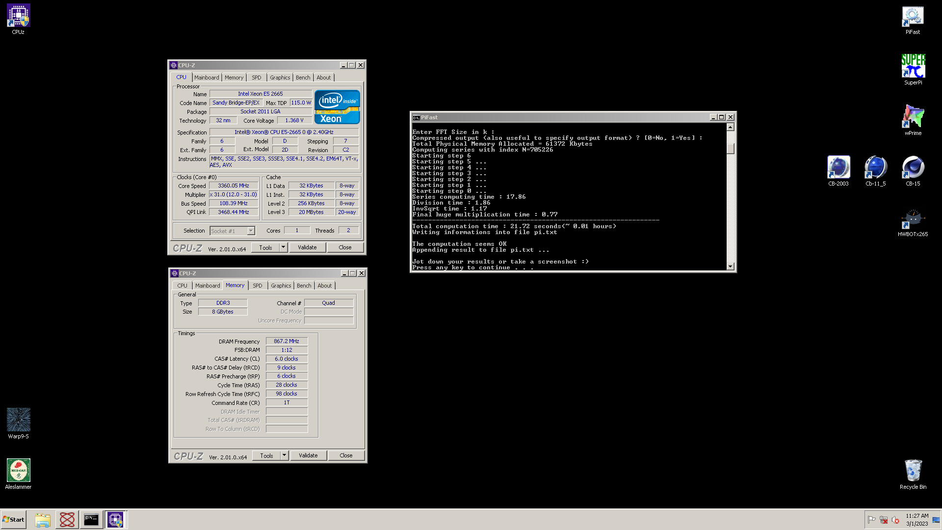Open Windows Explorer from the taskbar
This screenshot has height=530, width=942.
(x=43, y=520)
